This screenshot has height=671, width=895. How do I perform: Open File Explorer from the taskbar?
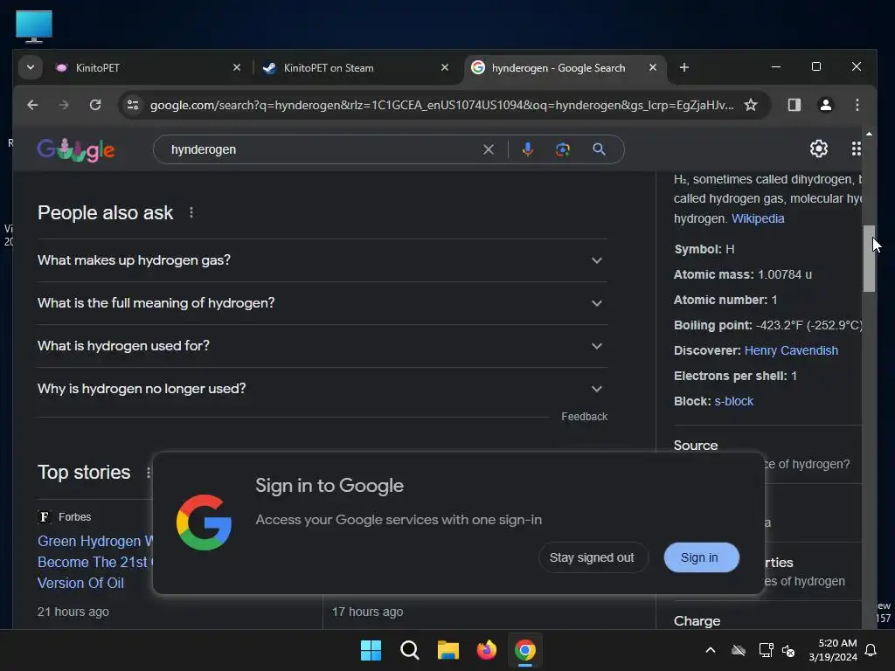(448, 650)
